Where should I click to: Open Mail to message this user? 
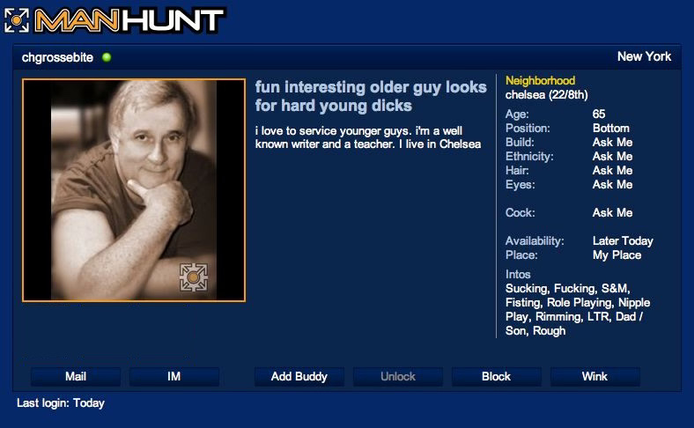point(76,377)
